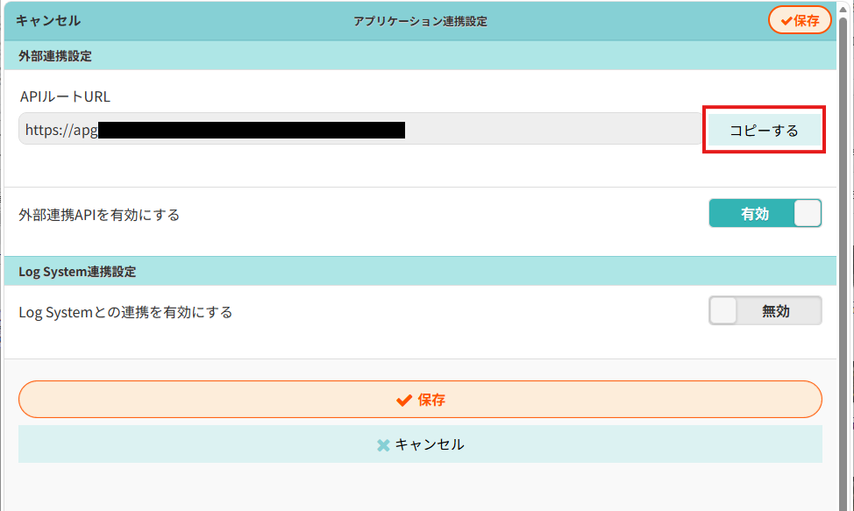Click the APIルートURL label text

65,96
